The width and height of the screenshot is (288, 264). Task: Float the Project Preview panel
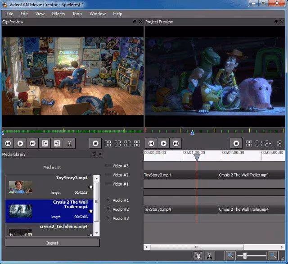tap(276, 22)
